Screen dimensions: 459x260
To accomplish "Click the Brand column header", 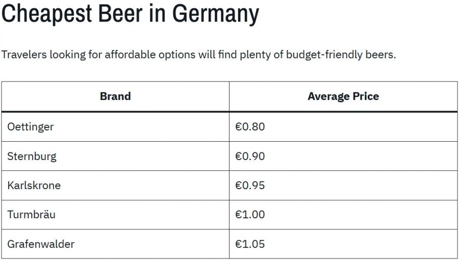I will (115, 96).
